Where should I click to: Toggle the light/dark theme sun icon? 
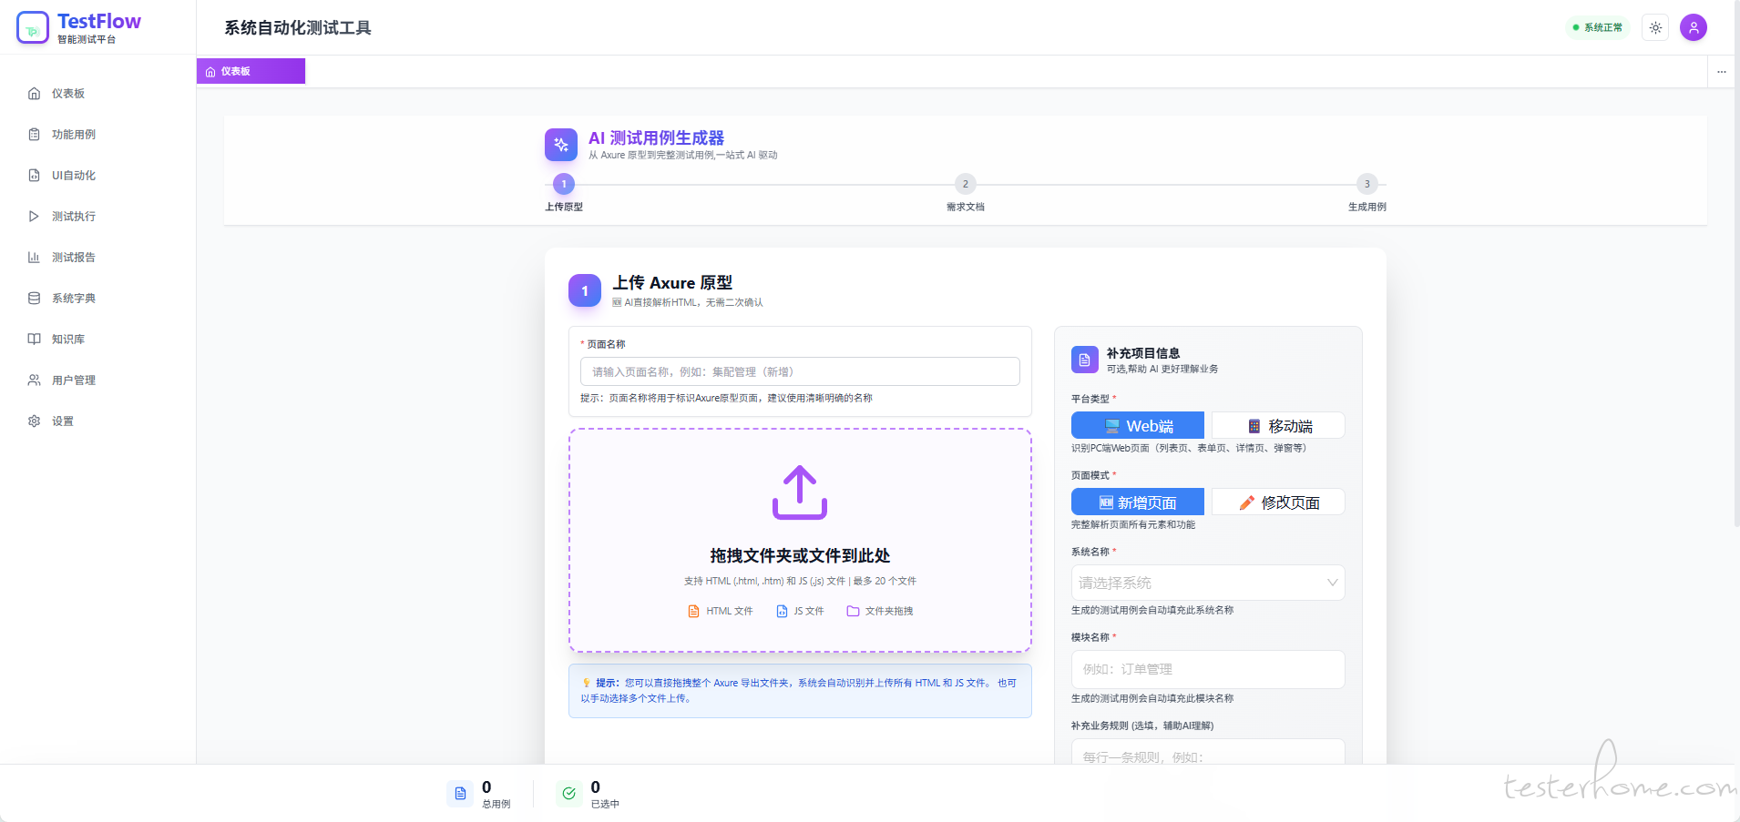pyautogui.click(x=1655, y=27)
